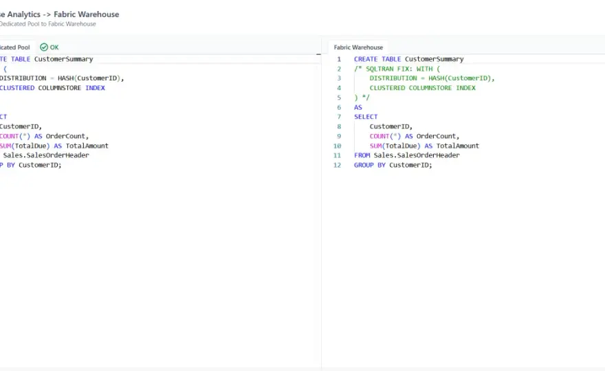Click line number 11 in Fabric Warehouse editor
Image resolution: width=605 pixels, height=371 pixels.
pos(338,155)
